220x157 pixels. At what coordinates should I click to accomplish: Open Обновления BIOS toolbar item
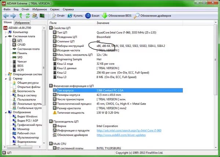pyautogui.click(x=117, y=16)
